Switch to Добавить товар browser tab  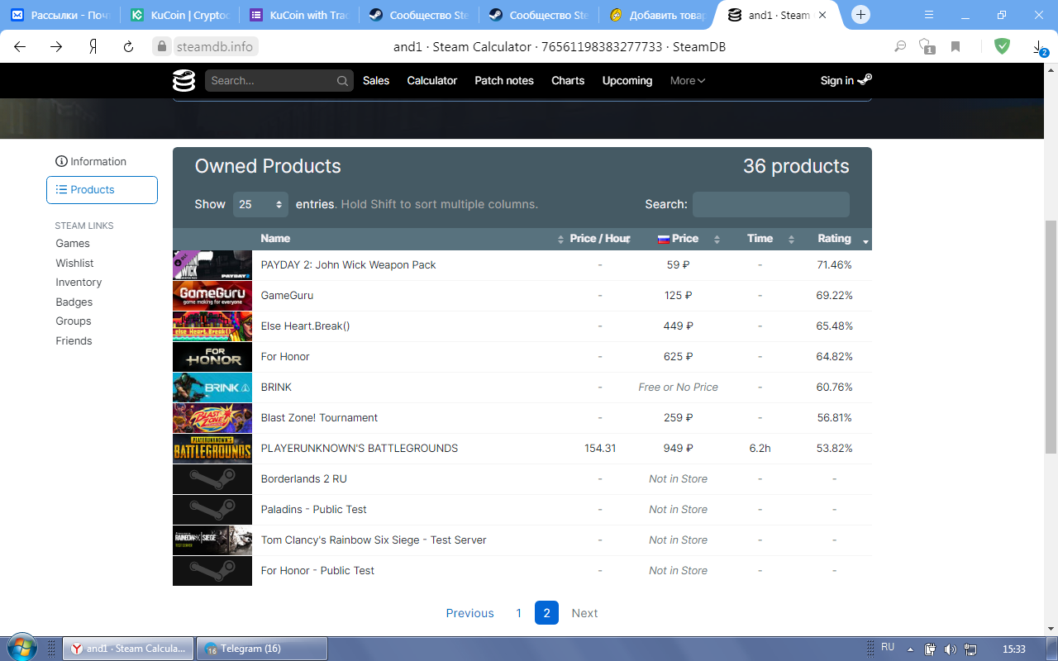[x=659, y=15]
